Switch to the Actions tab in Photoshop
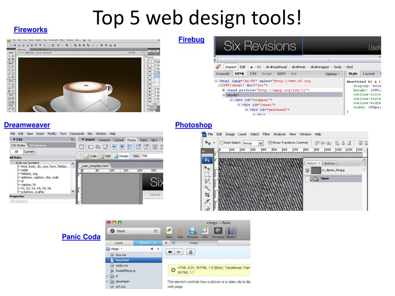 [x=329, y=163]
